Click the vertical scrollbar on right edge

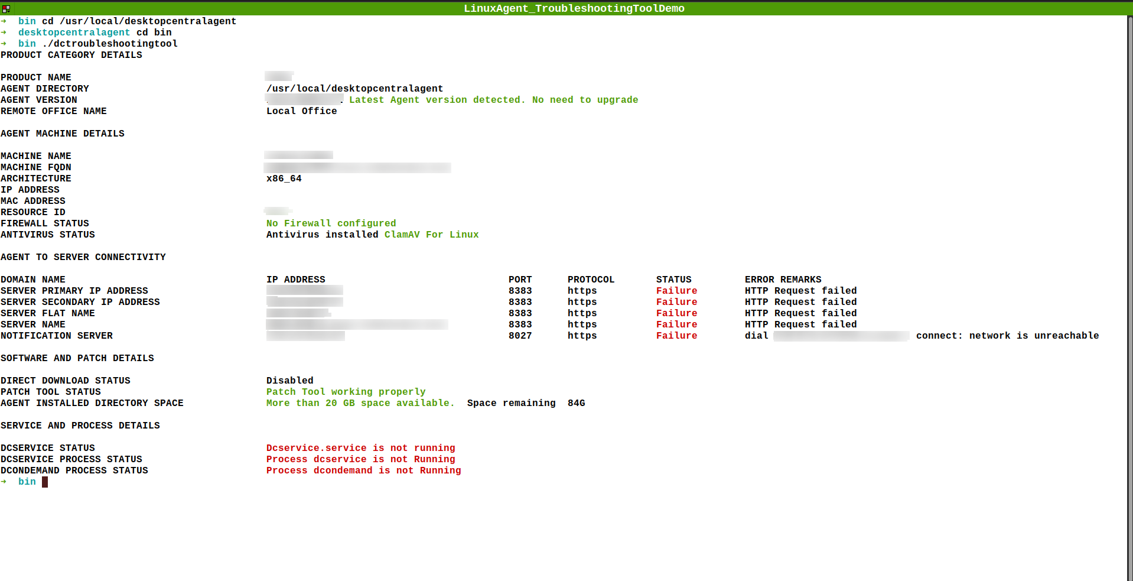point(1129,298)
